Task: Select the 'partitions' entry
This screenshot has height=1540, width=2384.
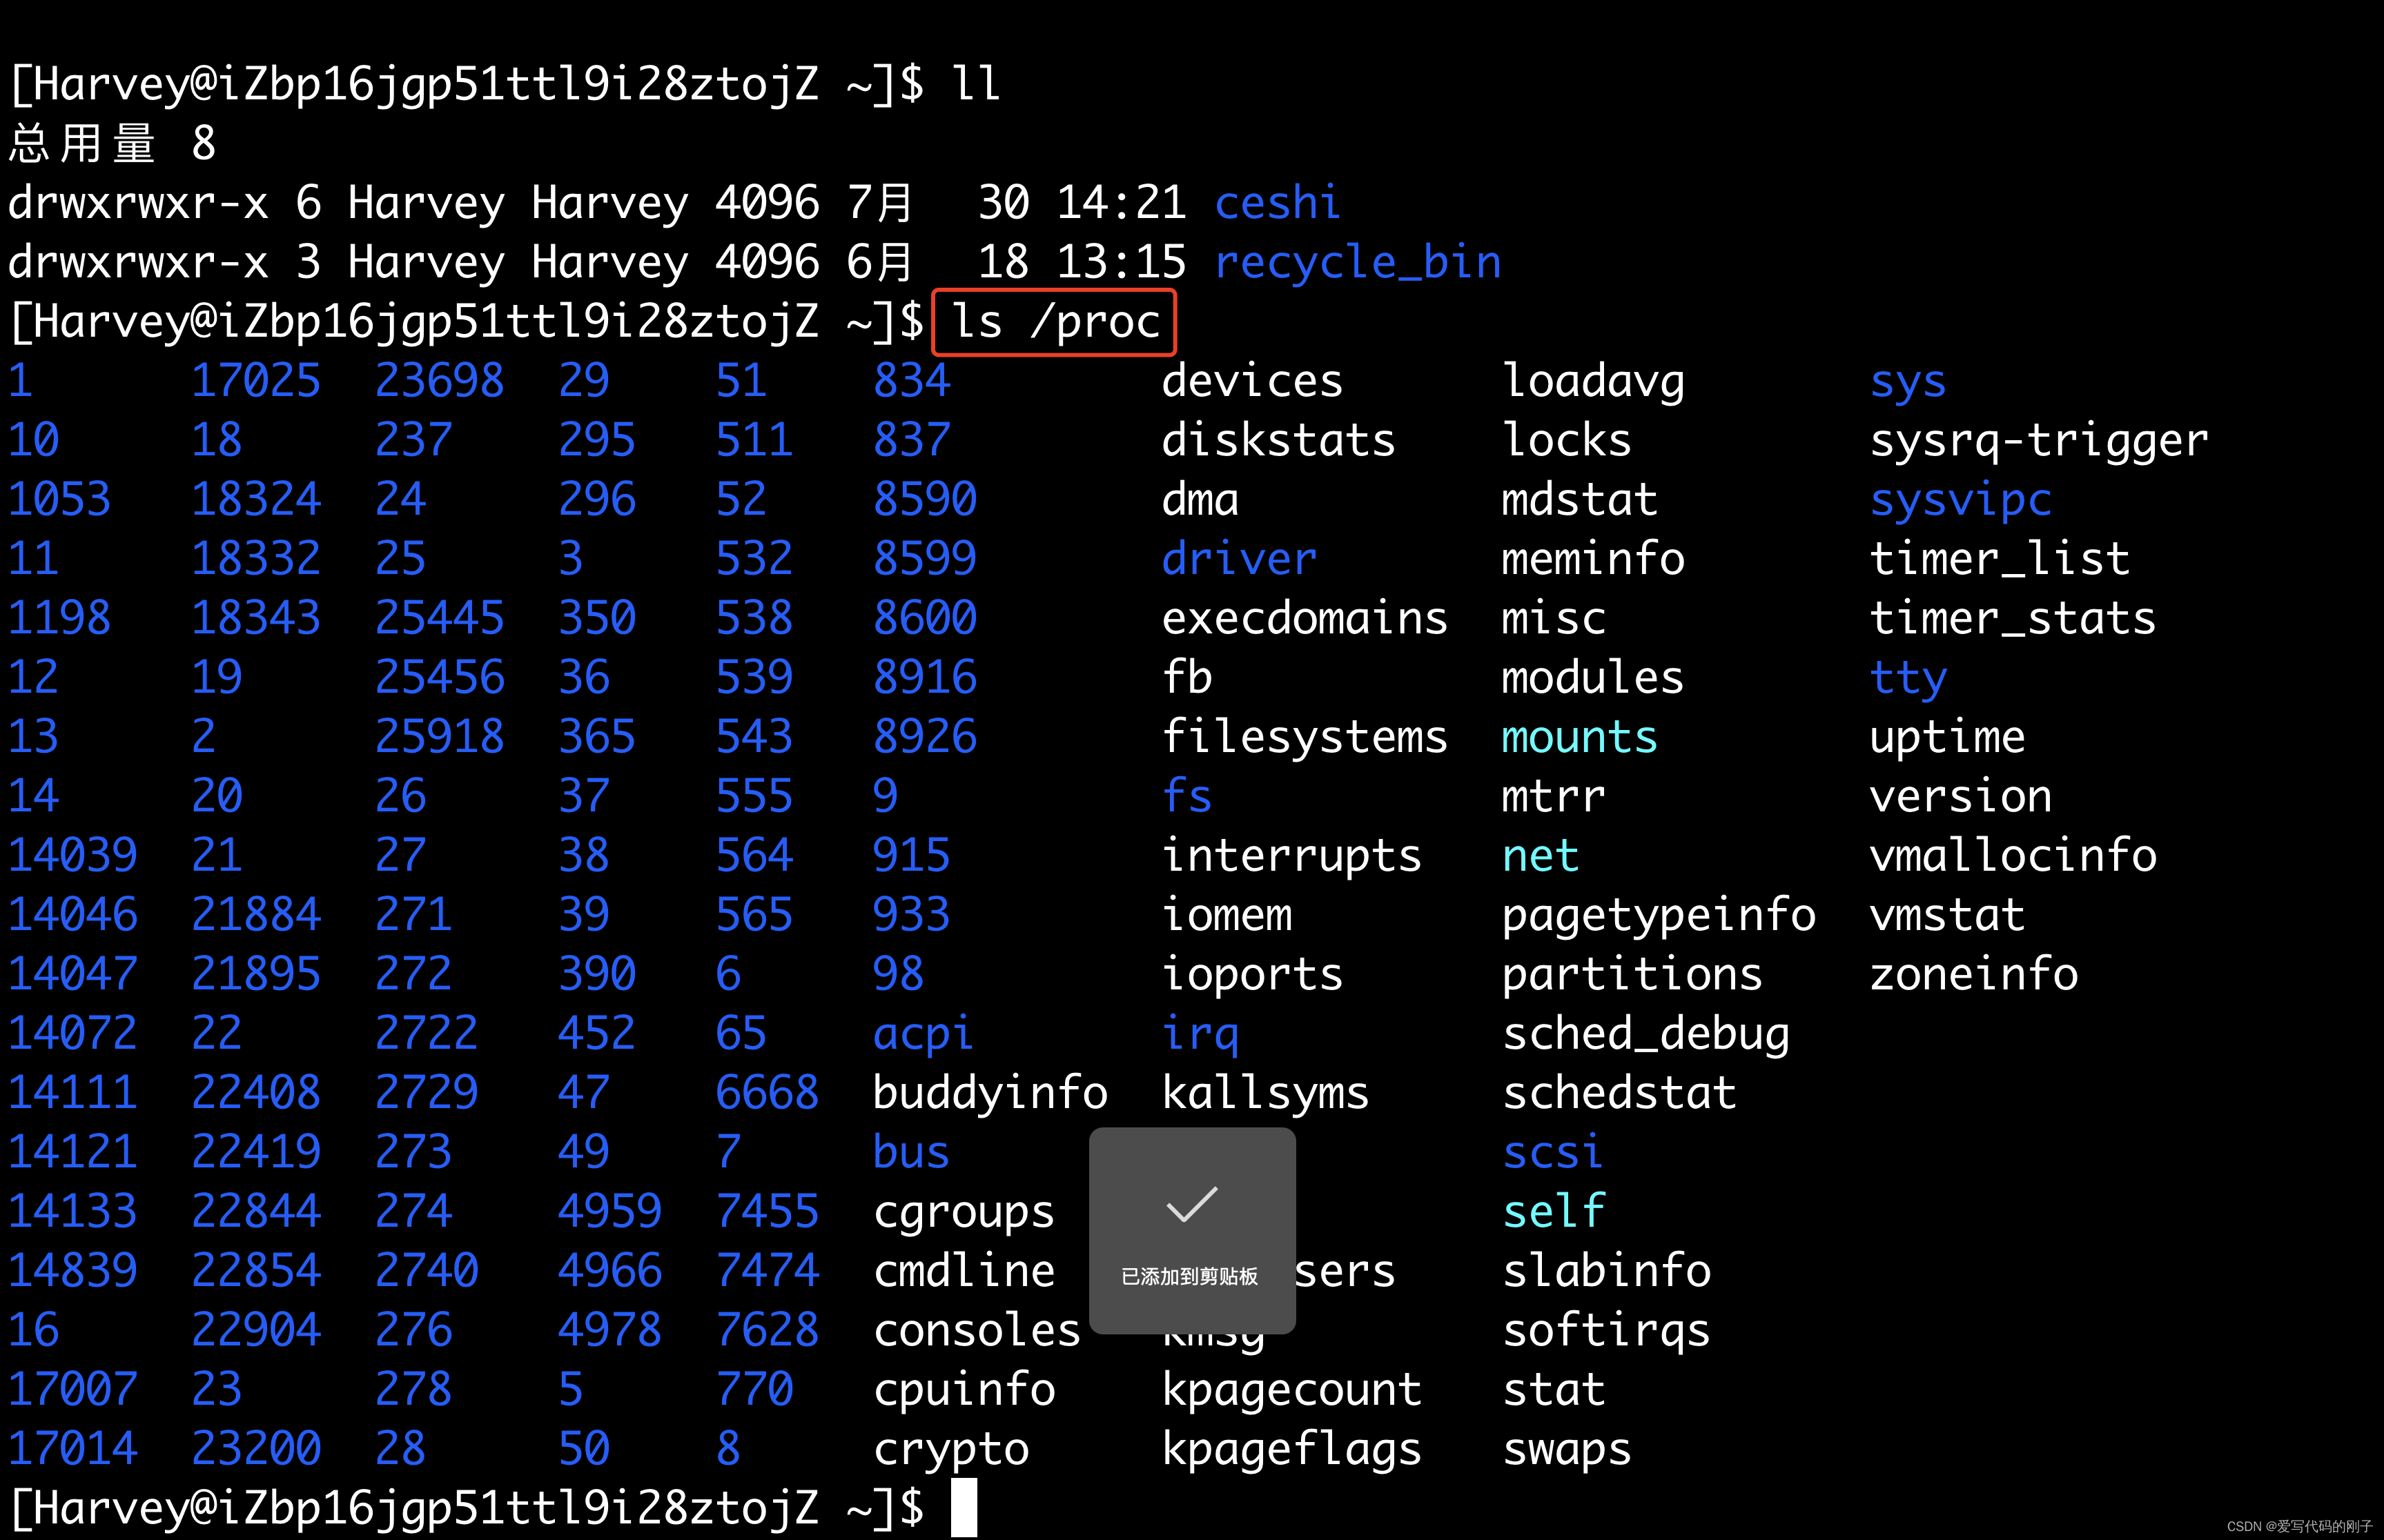Action: 1632,974
